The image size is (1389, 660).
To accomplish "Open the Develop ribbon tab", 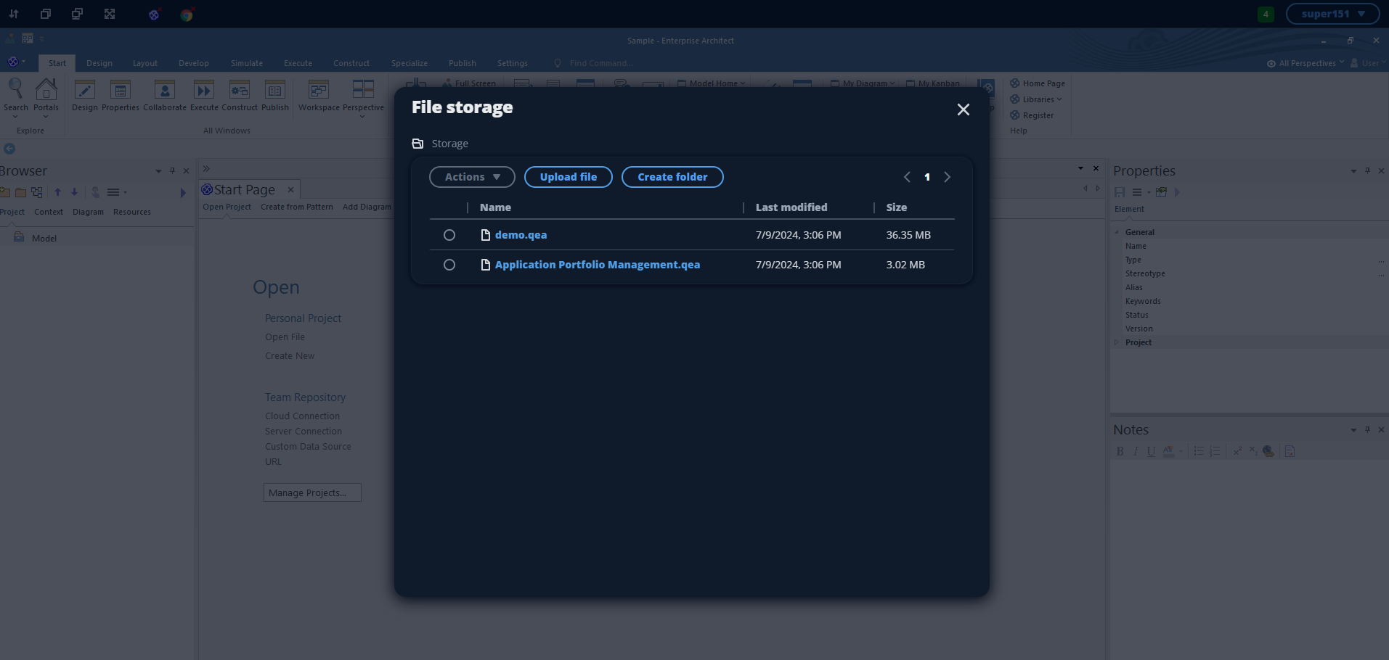I will click(194, 63).
